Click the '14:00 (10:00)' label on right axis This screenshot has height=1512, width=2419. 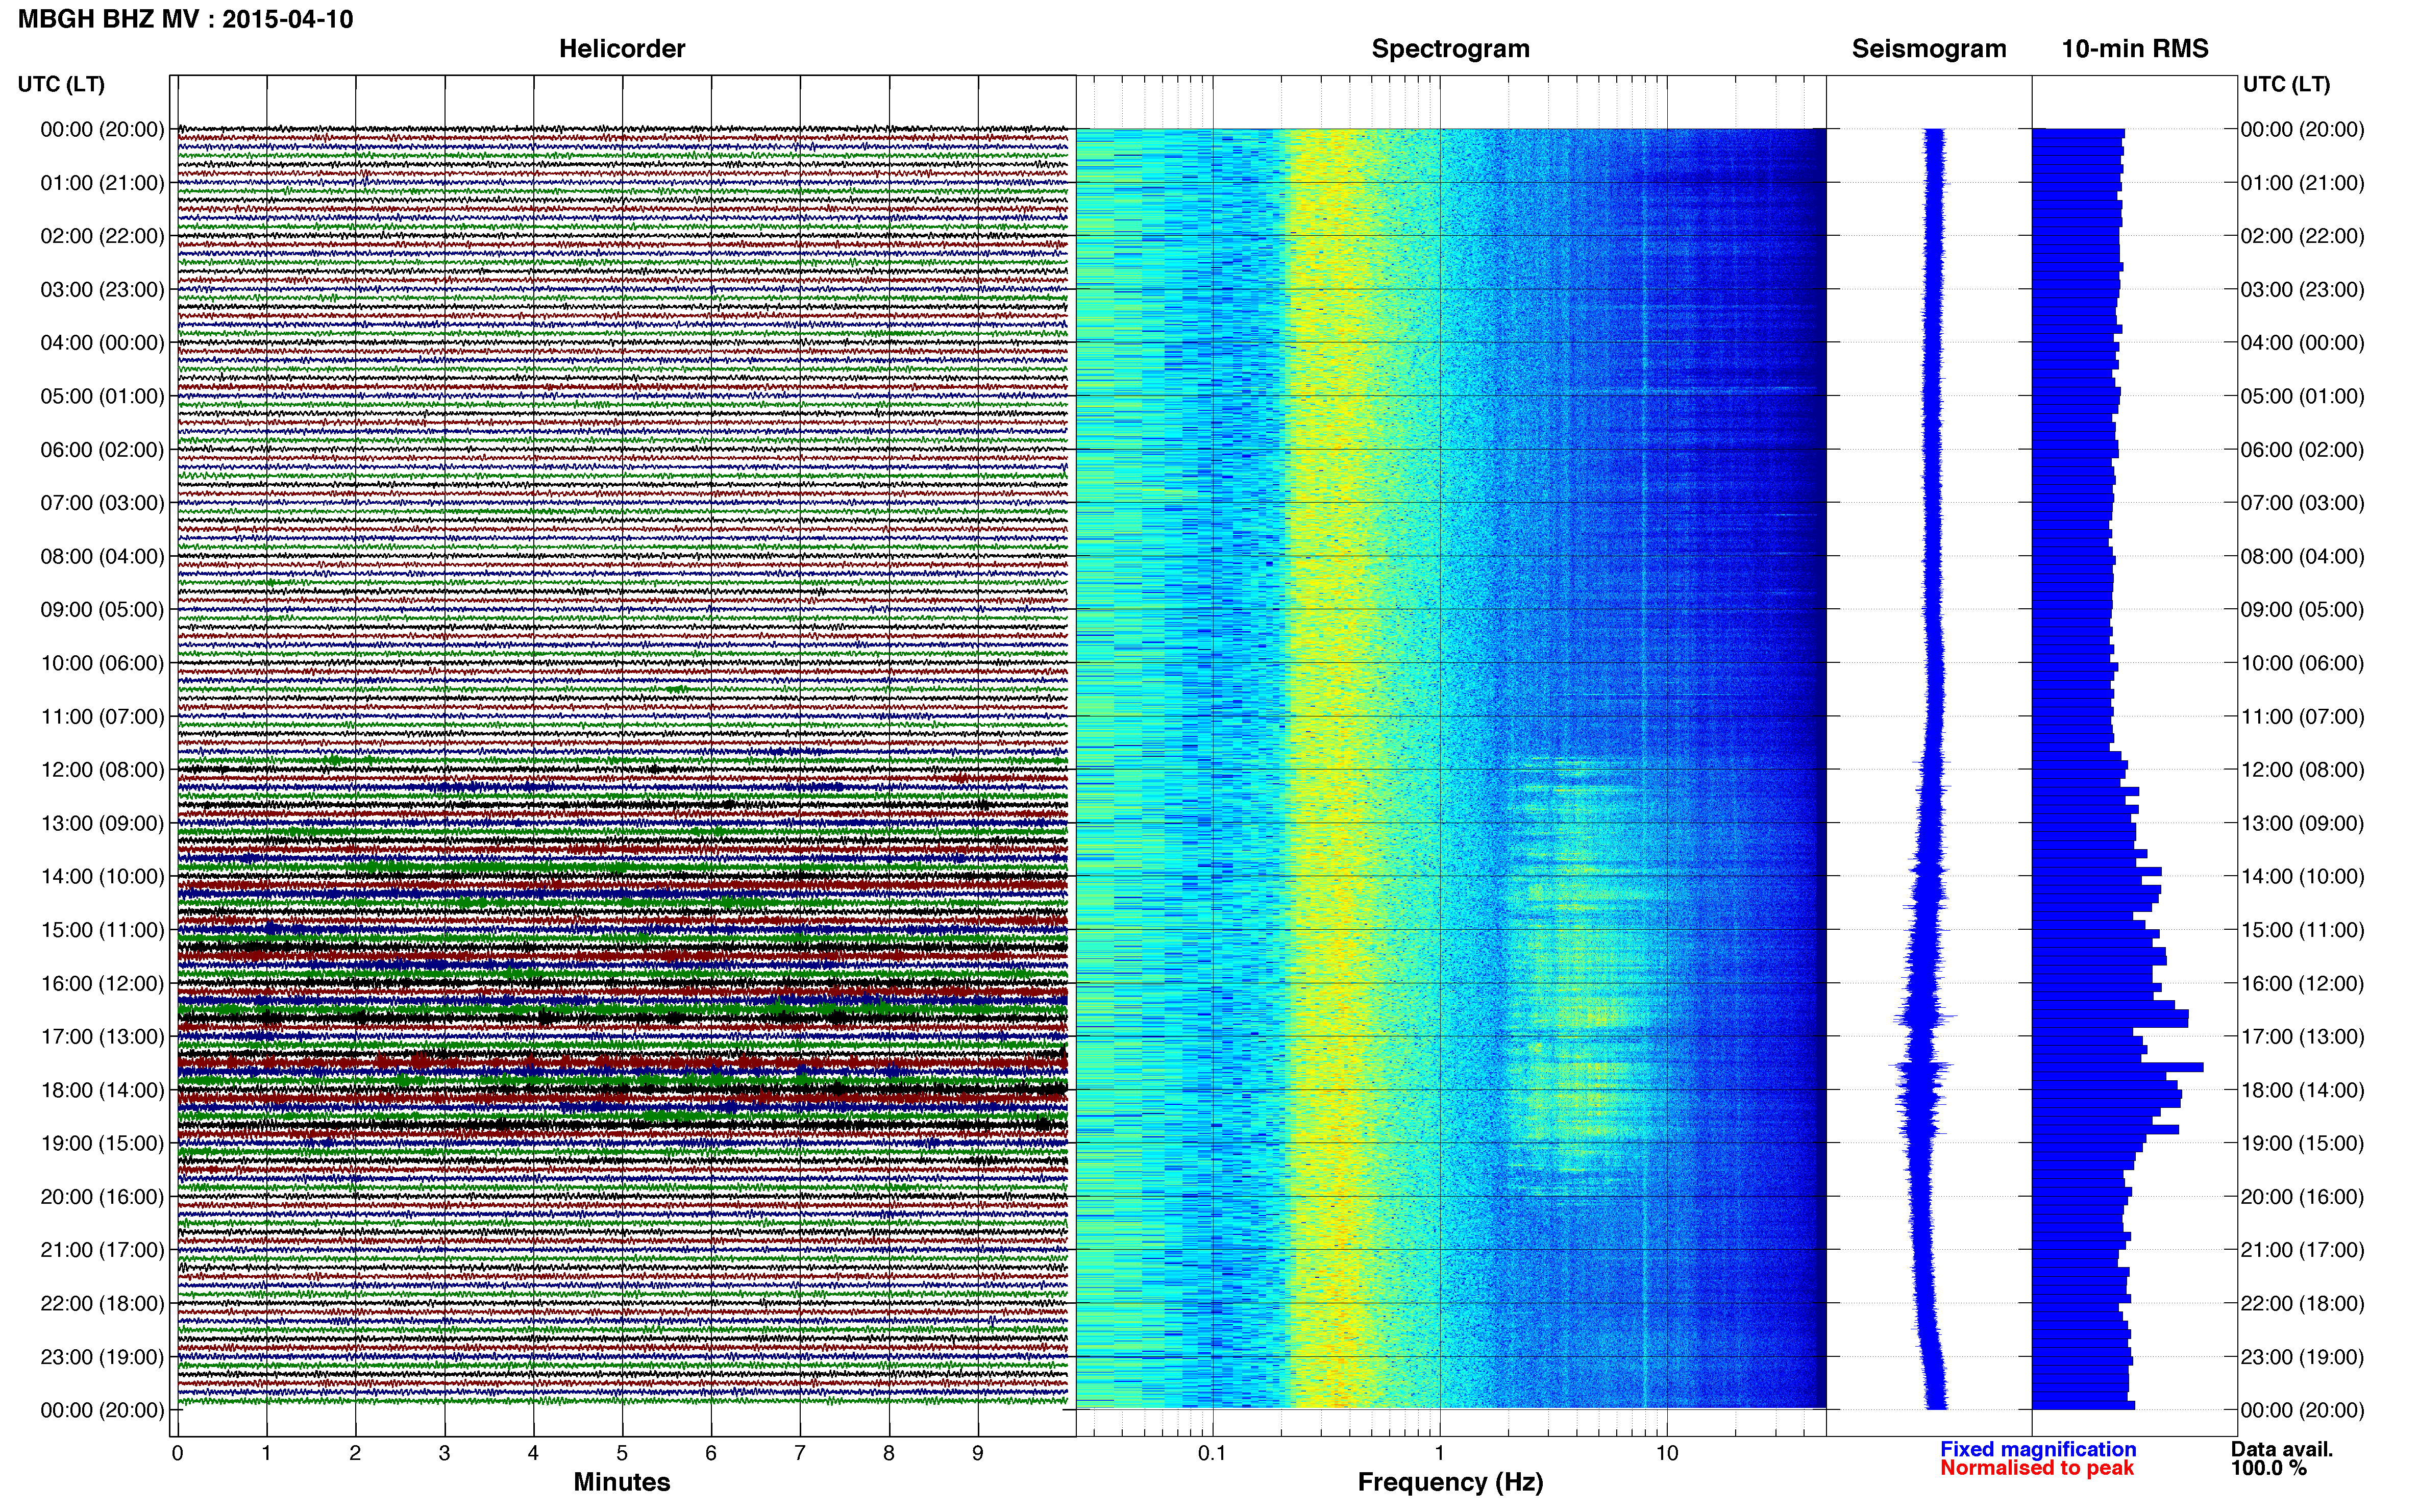pyautogui.click(x=2302, y=877)
